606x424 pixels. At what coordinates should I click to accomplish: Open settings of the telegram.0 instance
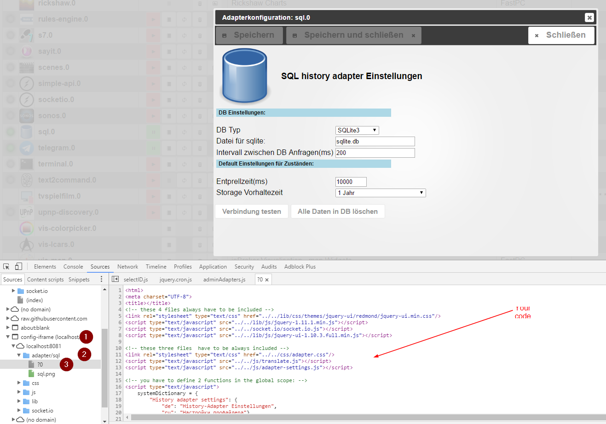(x=169, y=148)
